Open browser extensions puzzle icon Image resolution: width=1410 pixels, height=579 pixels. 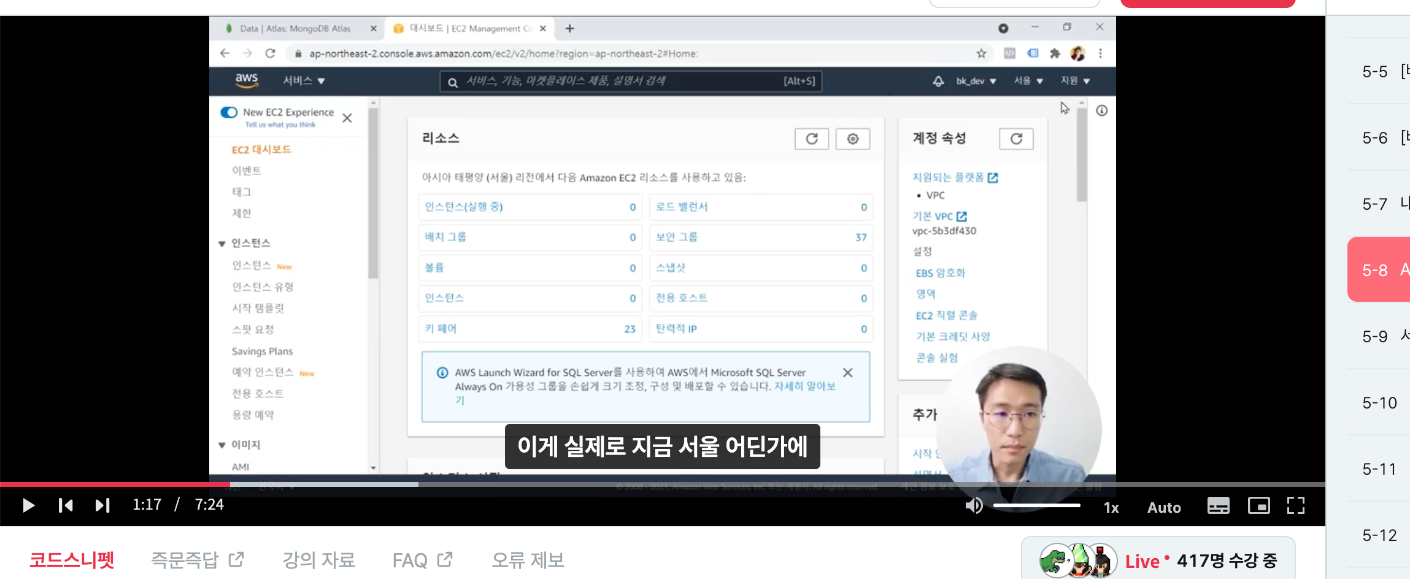pyautogui.click(x=1055, y=53)
